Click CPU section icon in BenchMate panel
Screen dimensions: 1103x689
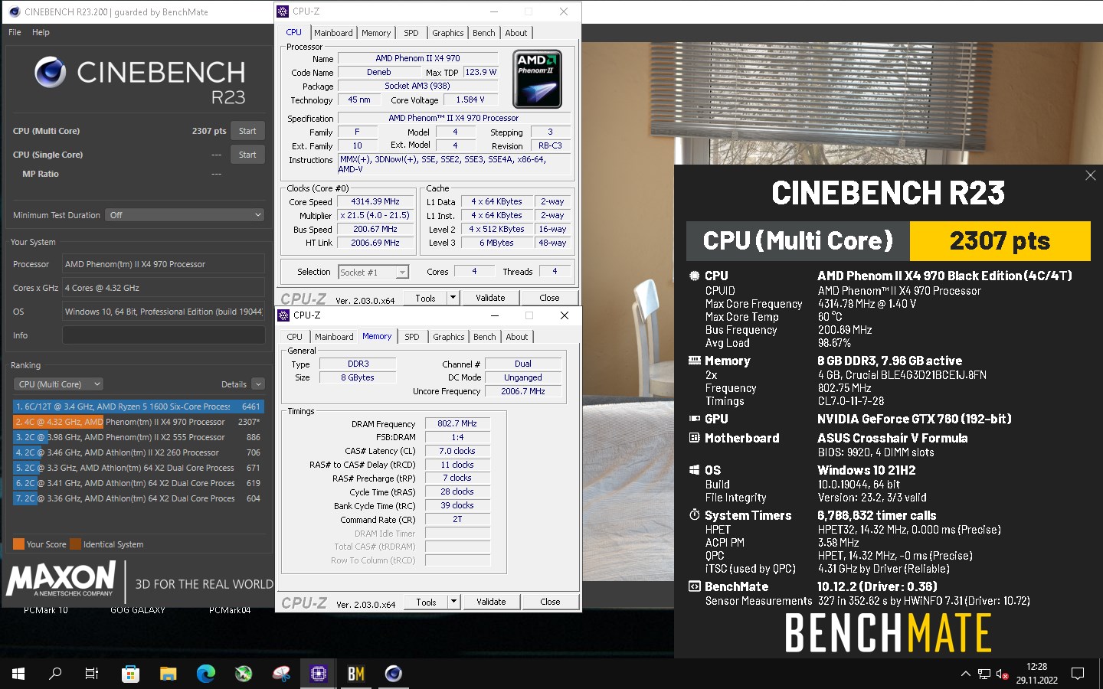click(x=694, y=276)
